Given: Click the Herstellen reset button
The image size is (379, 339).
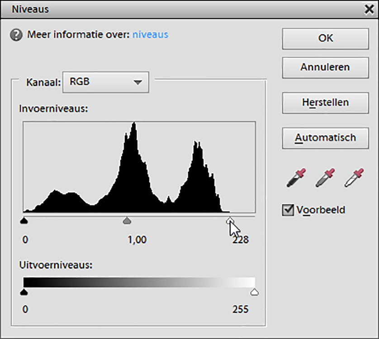Looking at the screenshot, I should pos(325,103).
